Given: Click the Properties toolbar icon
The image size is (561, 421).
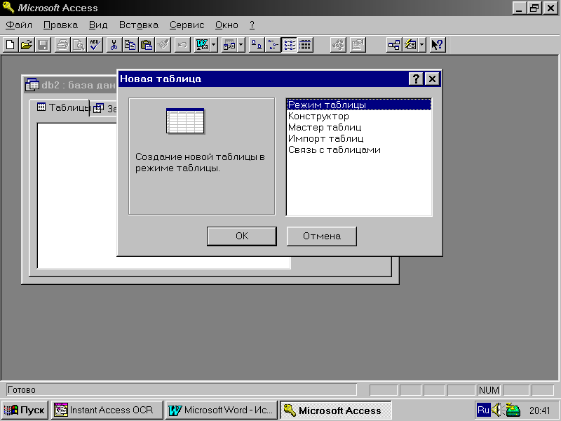Looking at the screenshot, I should click(x=358, y=45).
